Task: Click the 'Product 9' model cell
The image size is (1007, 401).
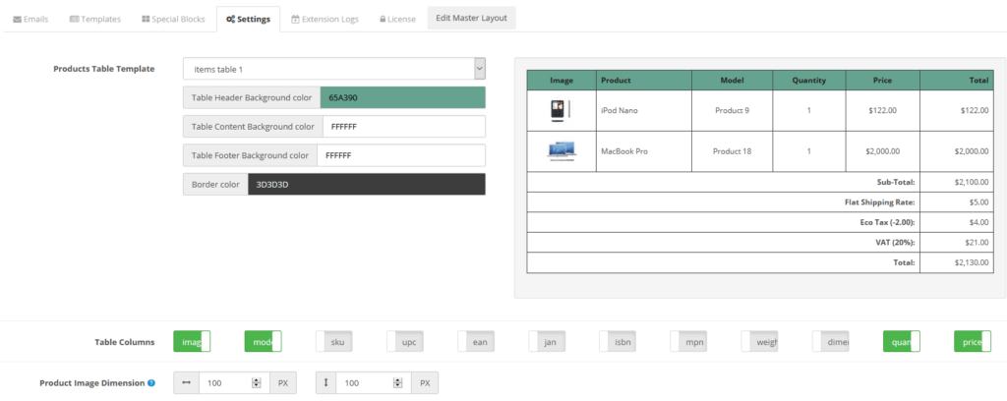Action: 732,110
